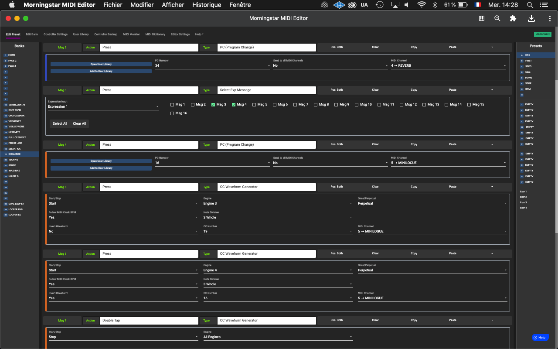Click the piano keyboard icon in title bar
The image size is (558, 349).
[482, 18]
